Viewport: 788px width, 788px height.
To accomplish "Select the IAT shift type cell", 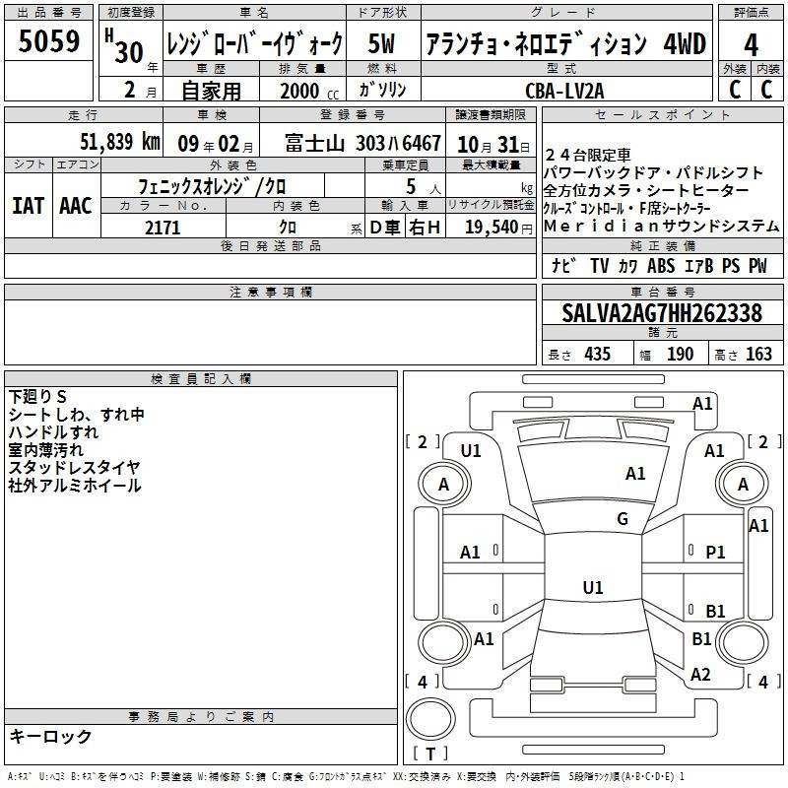I will pyautogui.click(x=29, y=205).
